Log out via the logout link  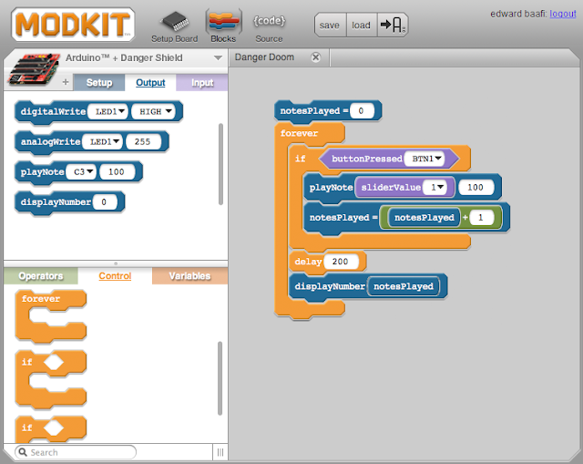[x=563, y=14]
